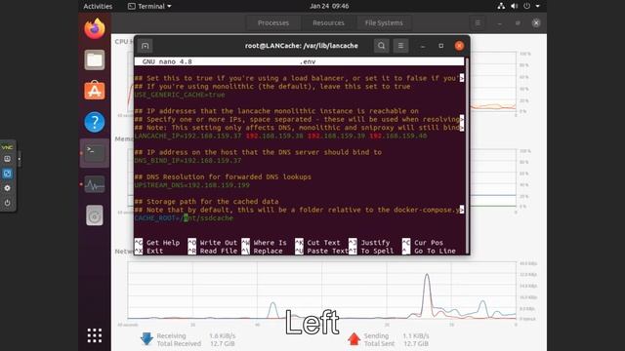Image resolution: width=625 pixels, height=351 pixels.
Task: Open the Help icon in the dock
Action: pos(95,122)
